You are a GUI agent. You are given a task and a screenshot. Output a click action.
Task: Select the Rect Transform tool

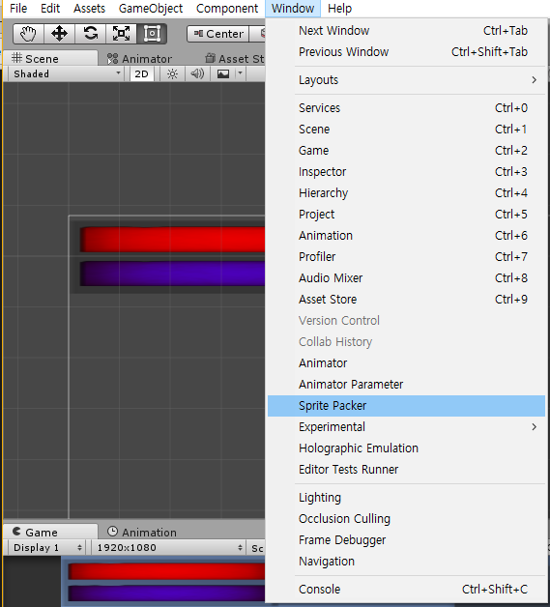click(152, 34)
